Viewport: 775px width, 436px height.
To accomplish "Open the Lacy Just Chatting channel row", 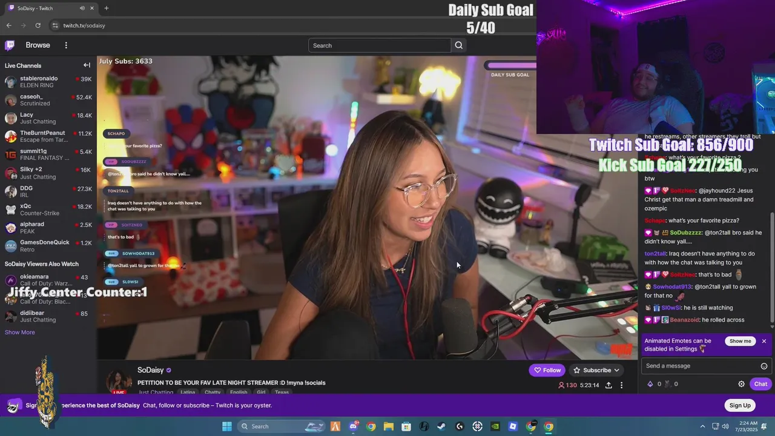I will tap(48, 118).
